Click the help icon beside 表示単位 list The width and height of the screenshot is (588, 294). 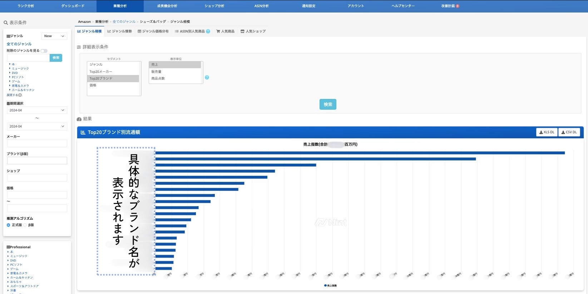point(207,78)
